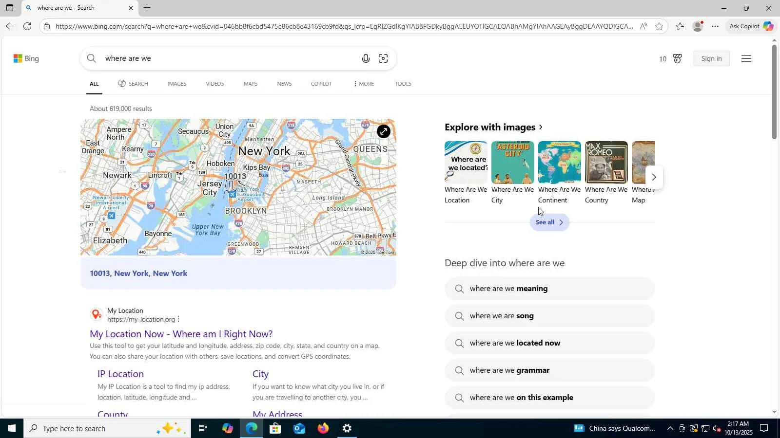Switch to the ALL results tab
This screenshot has width=780, height=438.
(x=94, y=84)
